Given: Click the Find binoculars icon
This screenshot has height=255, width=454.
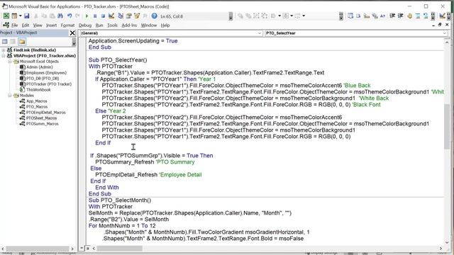Looking at the screenshot, I should [x=60, y=16].
